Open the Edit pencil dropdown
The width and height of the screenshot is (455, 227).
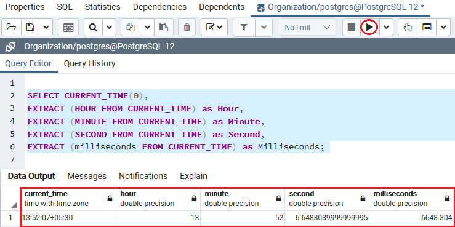(x=214, y=28)
